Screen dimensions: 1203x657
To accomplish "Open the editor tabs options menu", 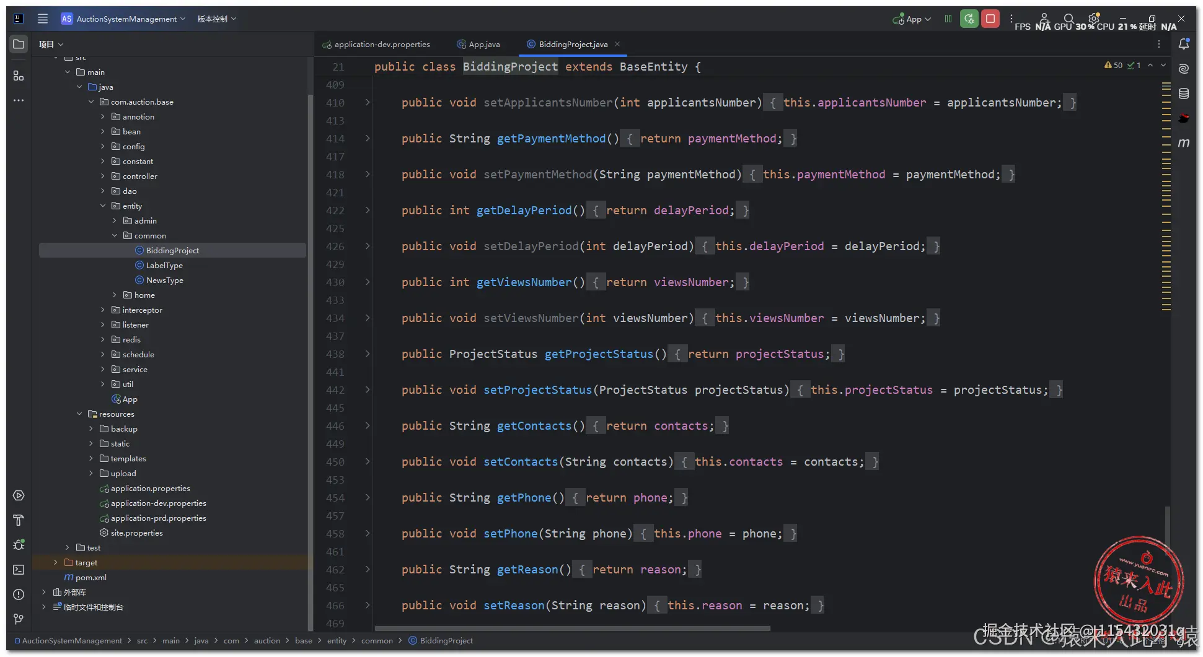I will [1159, 44].
